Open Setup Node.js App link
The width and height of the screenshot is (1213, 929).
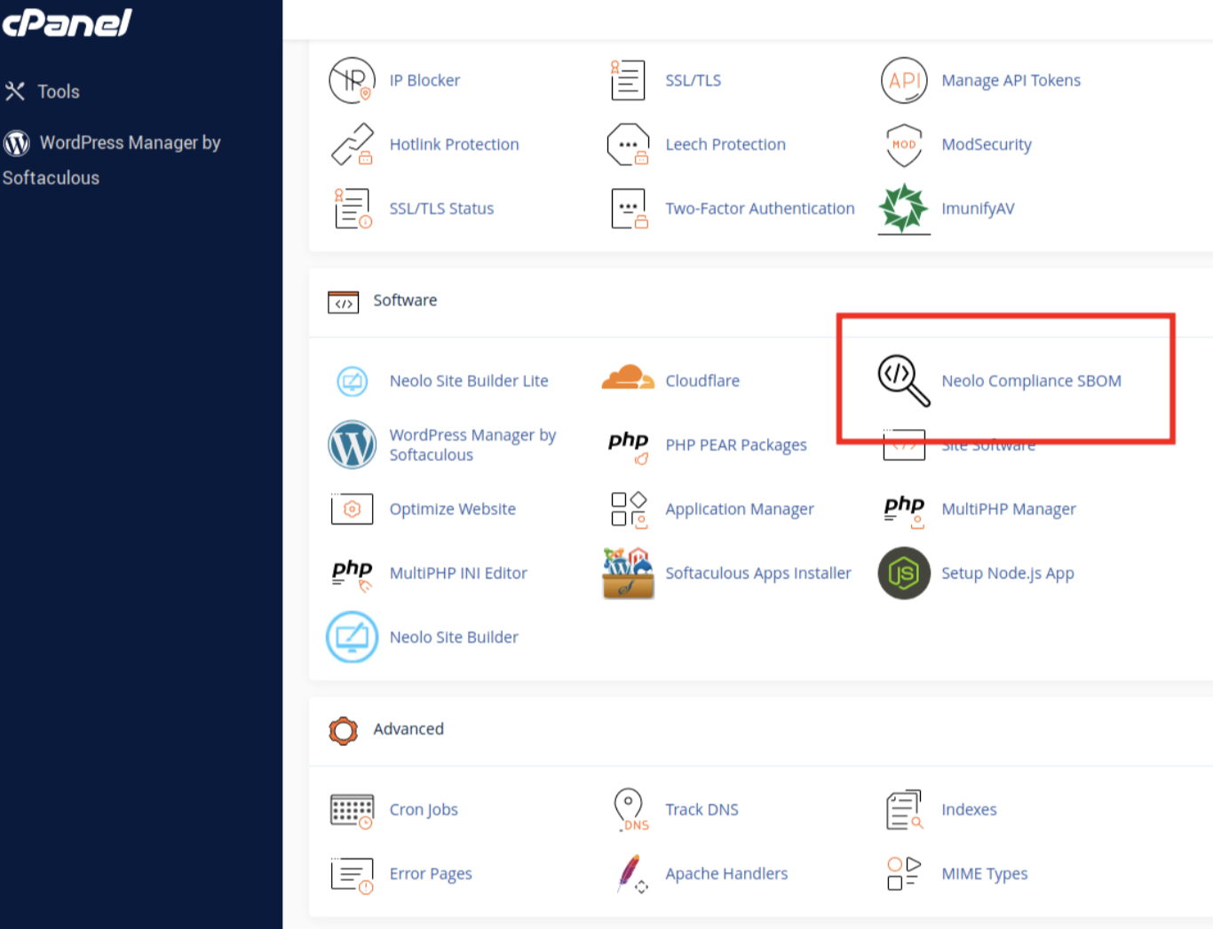coord(1007,573)
